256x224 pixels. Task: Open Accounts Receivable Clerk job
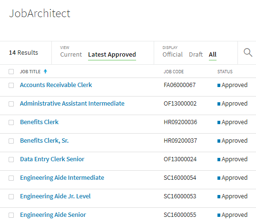click(x=56, y=85)
